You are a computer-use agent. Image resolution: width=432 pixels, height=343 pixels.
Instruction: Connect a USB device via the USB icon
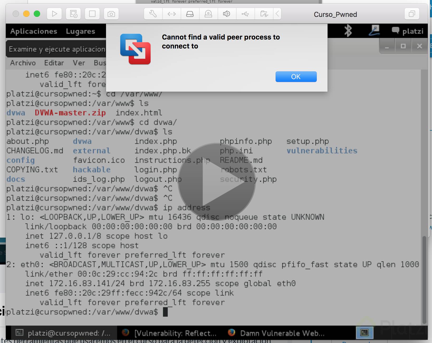245,14
